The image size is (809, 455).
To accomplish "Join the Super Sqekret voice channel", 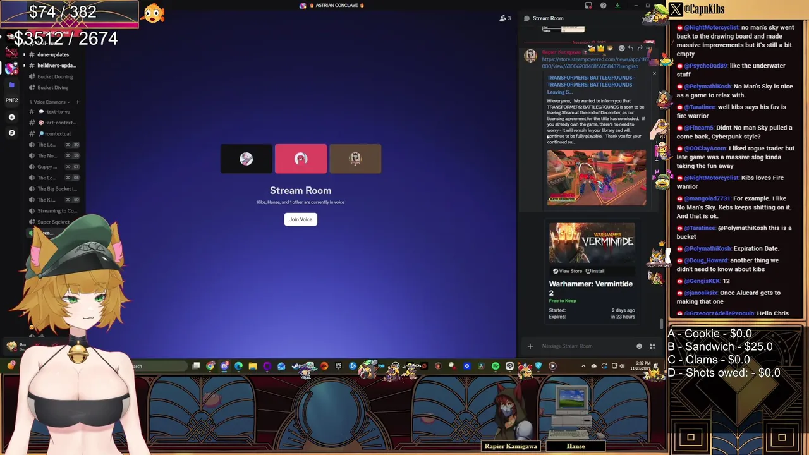I will point(53,222).
